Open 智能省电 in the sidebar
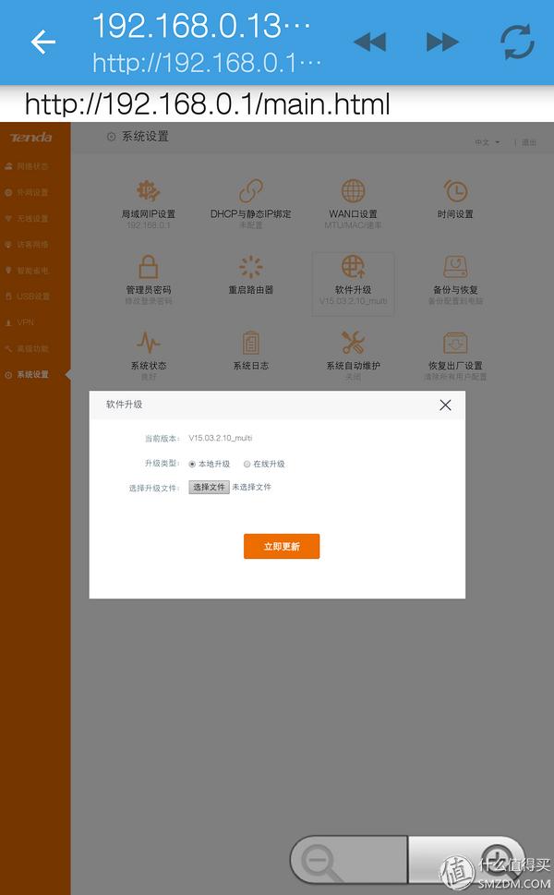This screenshot has width=554, height=895. click(27, 271)
